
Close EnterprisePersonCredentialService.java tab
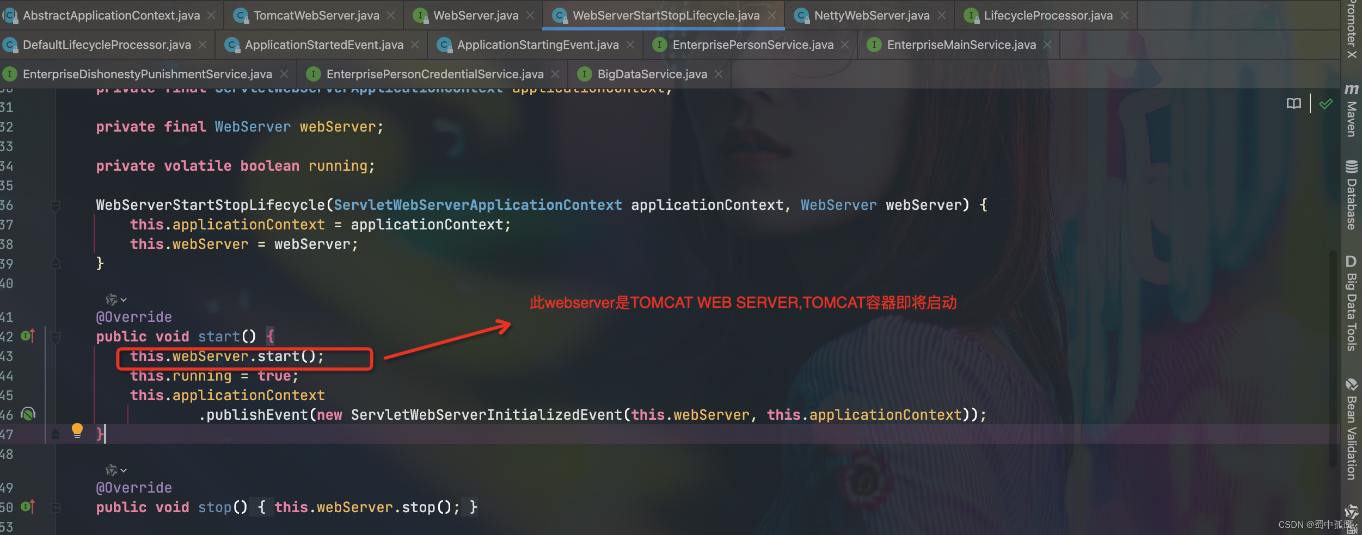tap(555, 74)
